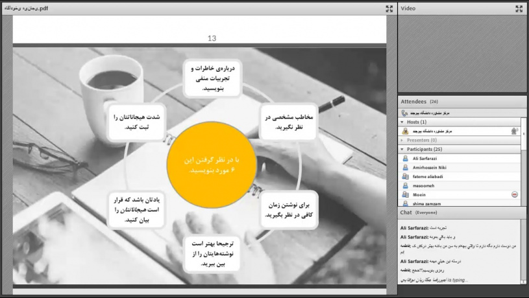The image size is (529, 298).
Task: Collapse the Participants (25) group
Action: coord(402,149)
